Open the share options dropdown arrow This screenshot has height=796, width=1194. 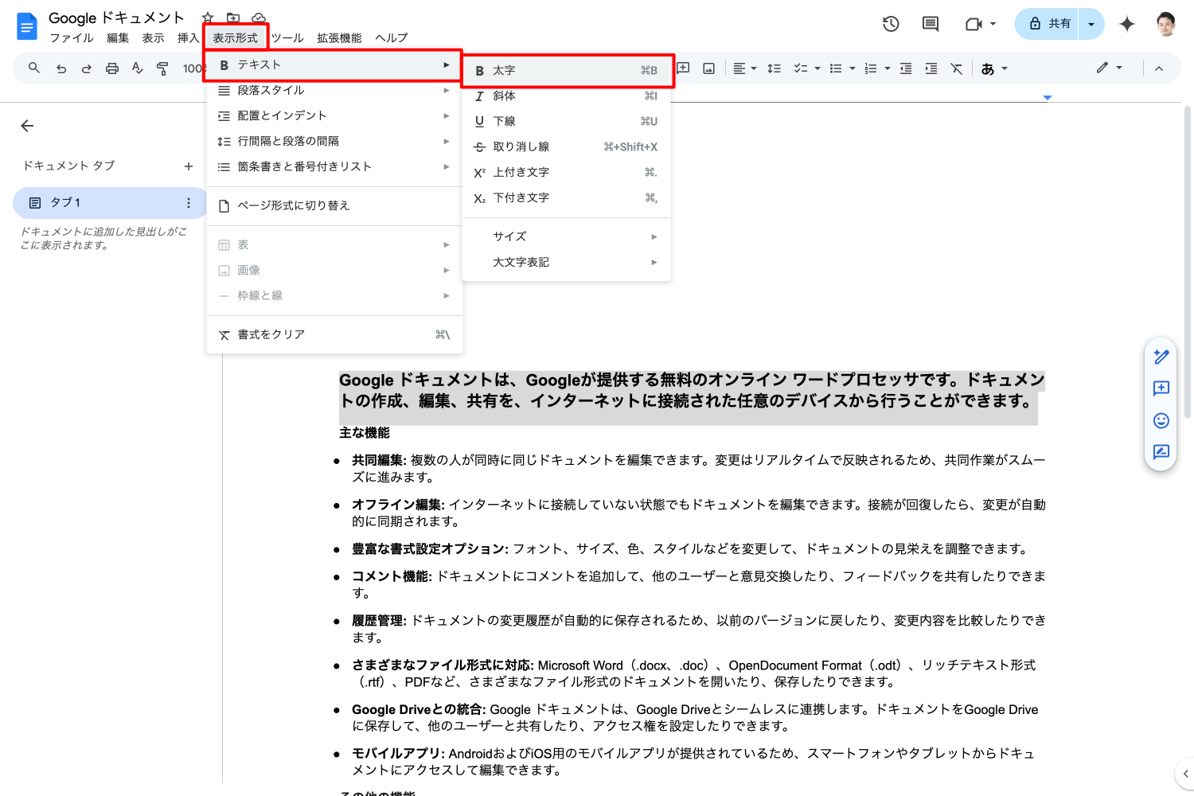point(1091,24)
